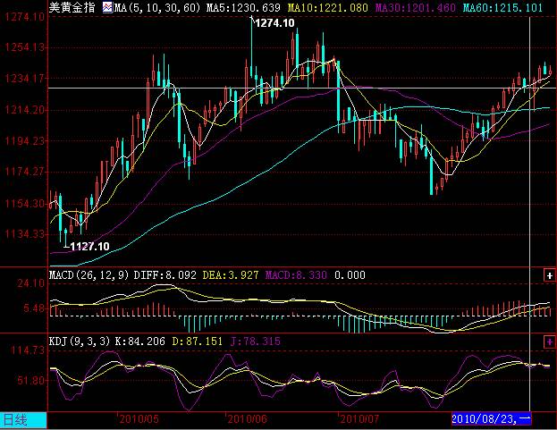Click the DEA:3.927 value
Image resolution: width=557 pixels, height=430 pixels.
click(x=231, y=275)
